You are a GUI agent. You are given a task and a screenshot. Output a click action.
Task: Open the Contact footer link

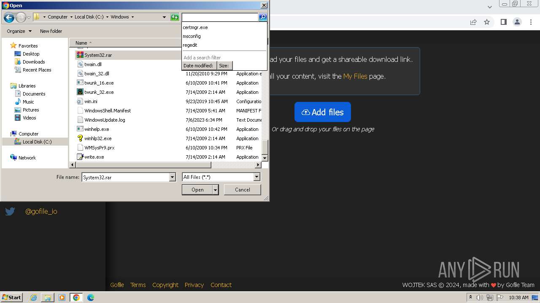pyautogui.click(x=221, y=285)
